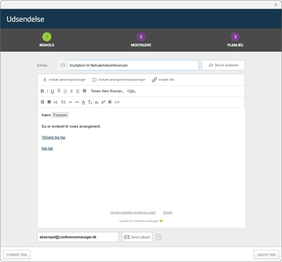Open 'Tilmeld dig her' link
Viewport: 282px width, 262px height.
coord(54,137)
